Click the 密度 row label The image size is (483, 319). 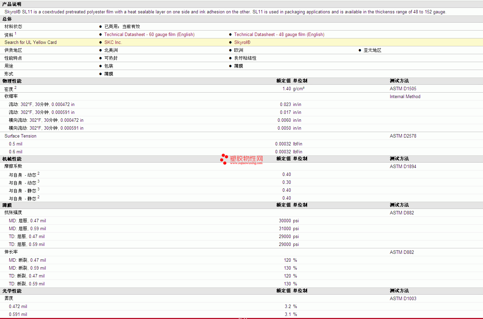9,89
